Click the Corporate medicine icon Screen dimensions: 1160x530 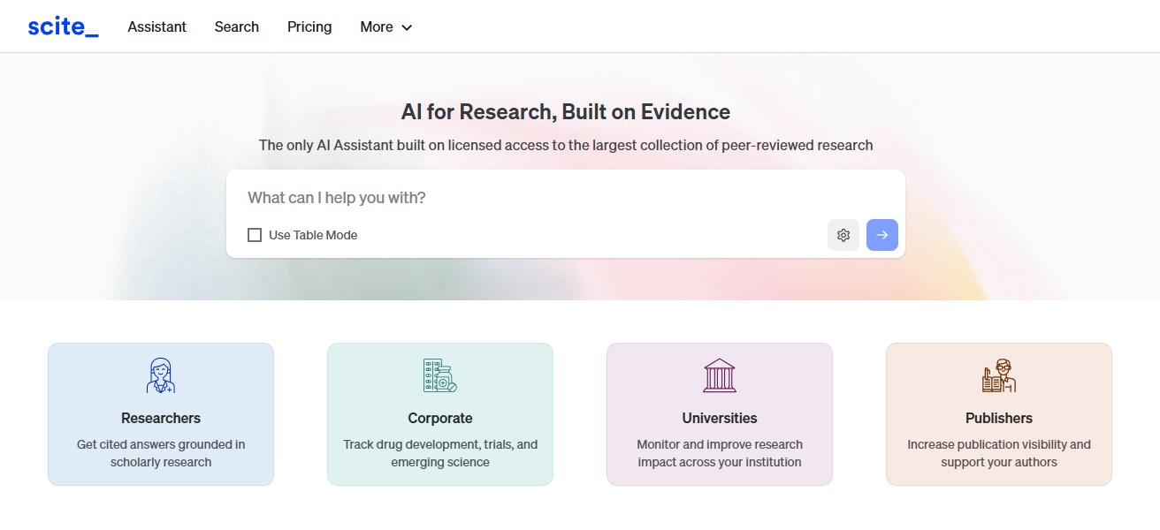tap(440, 375)
